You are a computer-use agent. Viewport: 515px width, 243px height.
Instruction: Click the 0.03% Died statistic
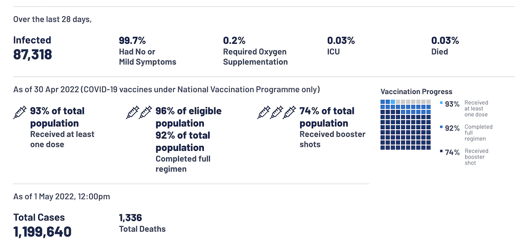coord(445,41)
